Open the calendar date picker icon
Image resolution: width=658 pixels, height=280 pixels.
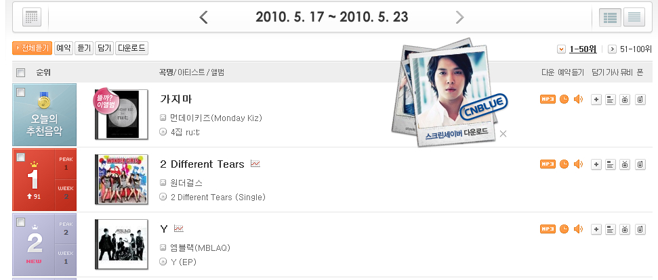[32, 17]
